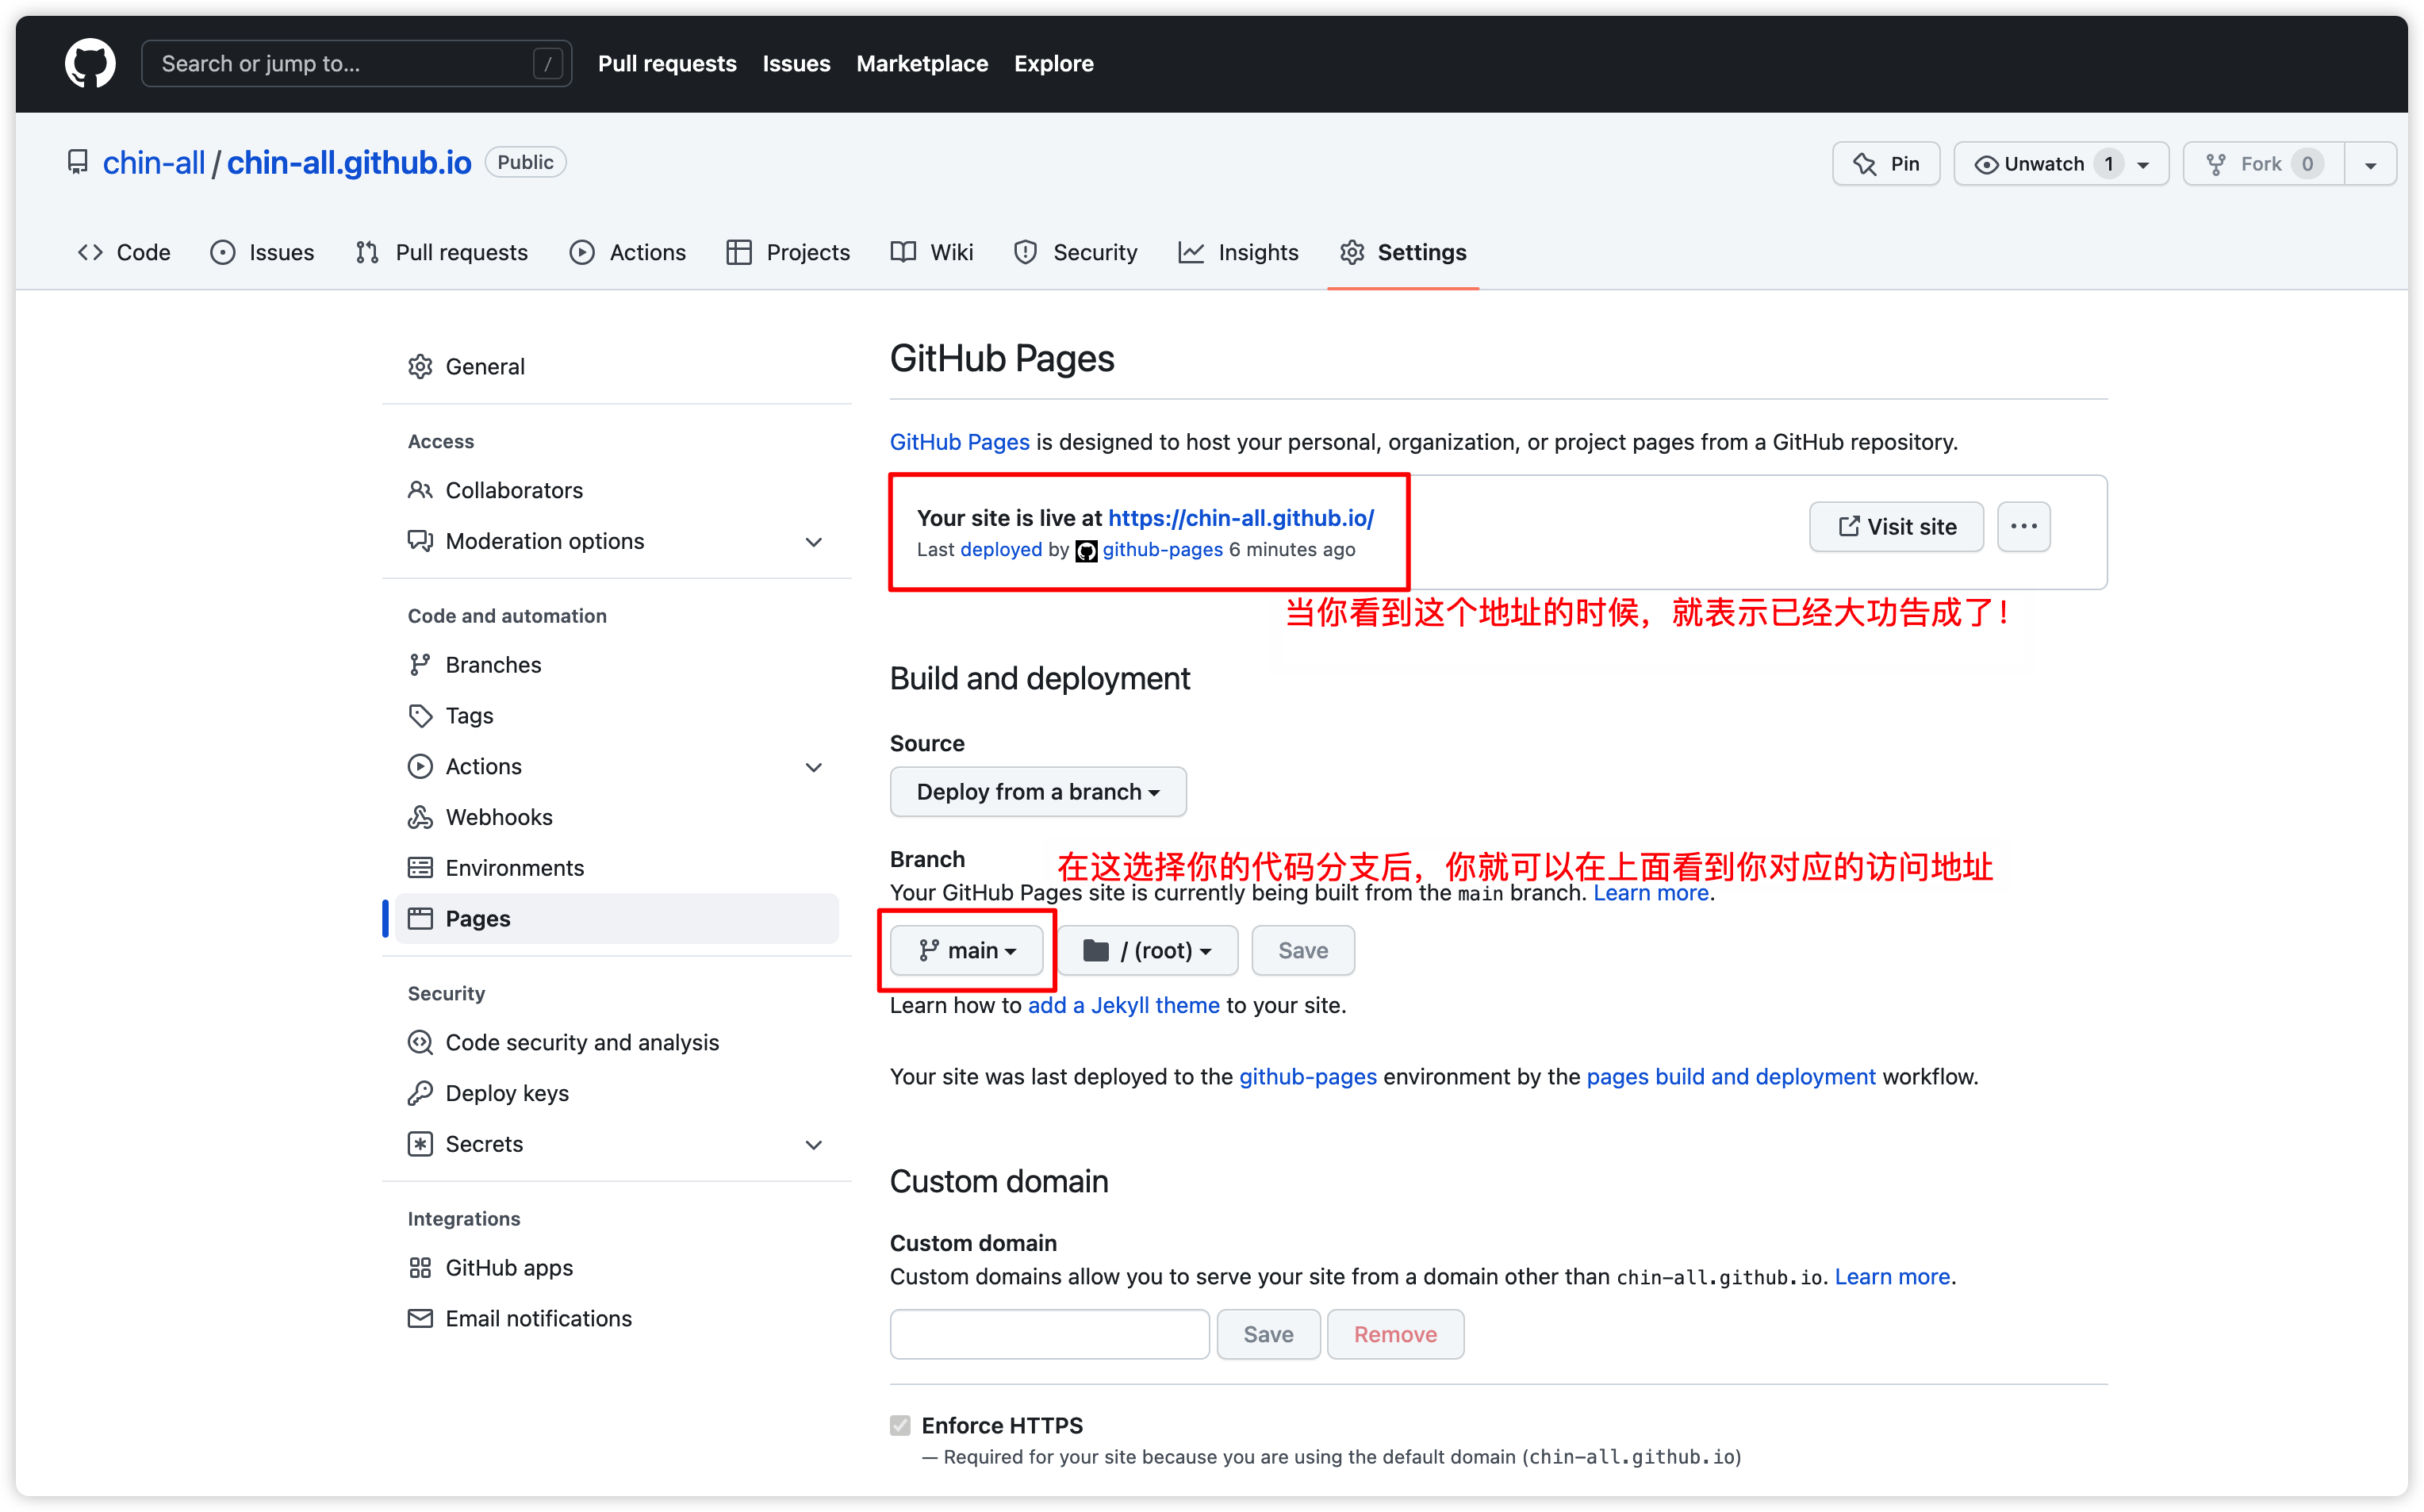This screenshot has width=2424, height=1512.
Task: Open the Settings tab
Action: pos(1402,252)
